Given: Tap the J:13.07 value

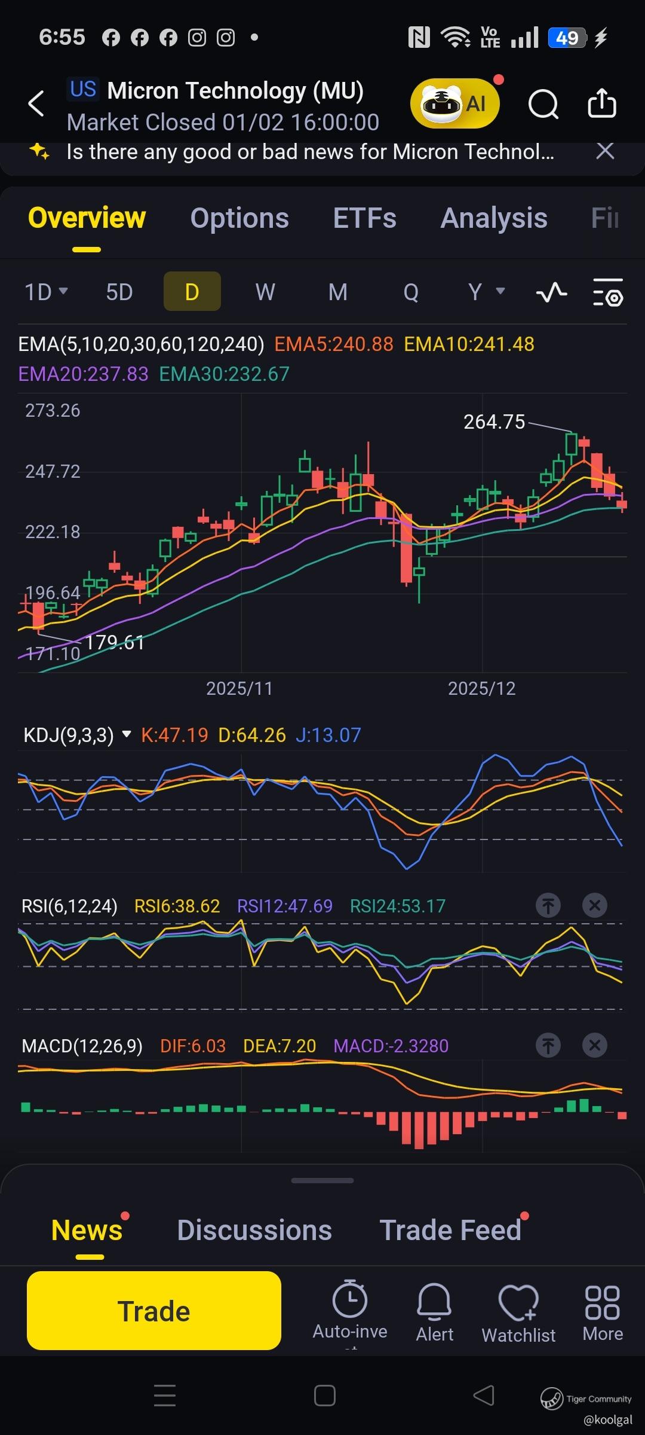Looking at the screenshot, I should click(x=328, y=735).
